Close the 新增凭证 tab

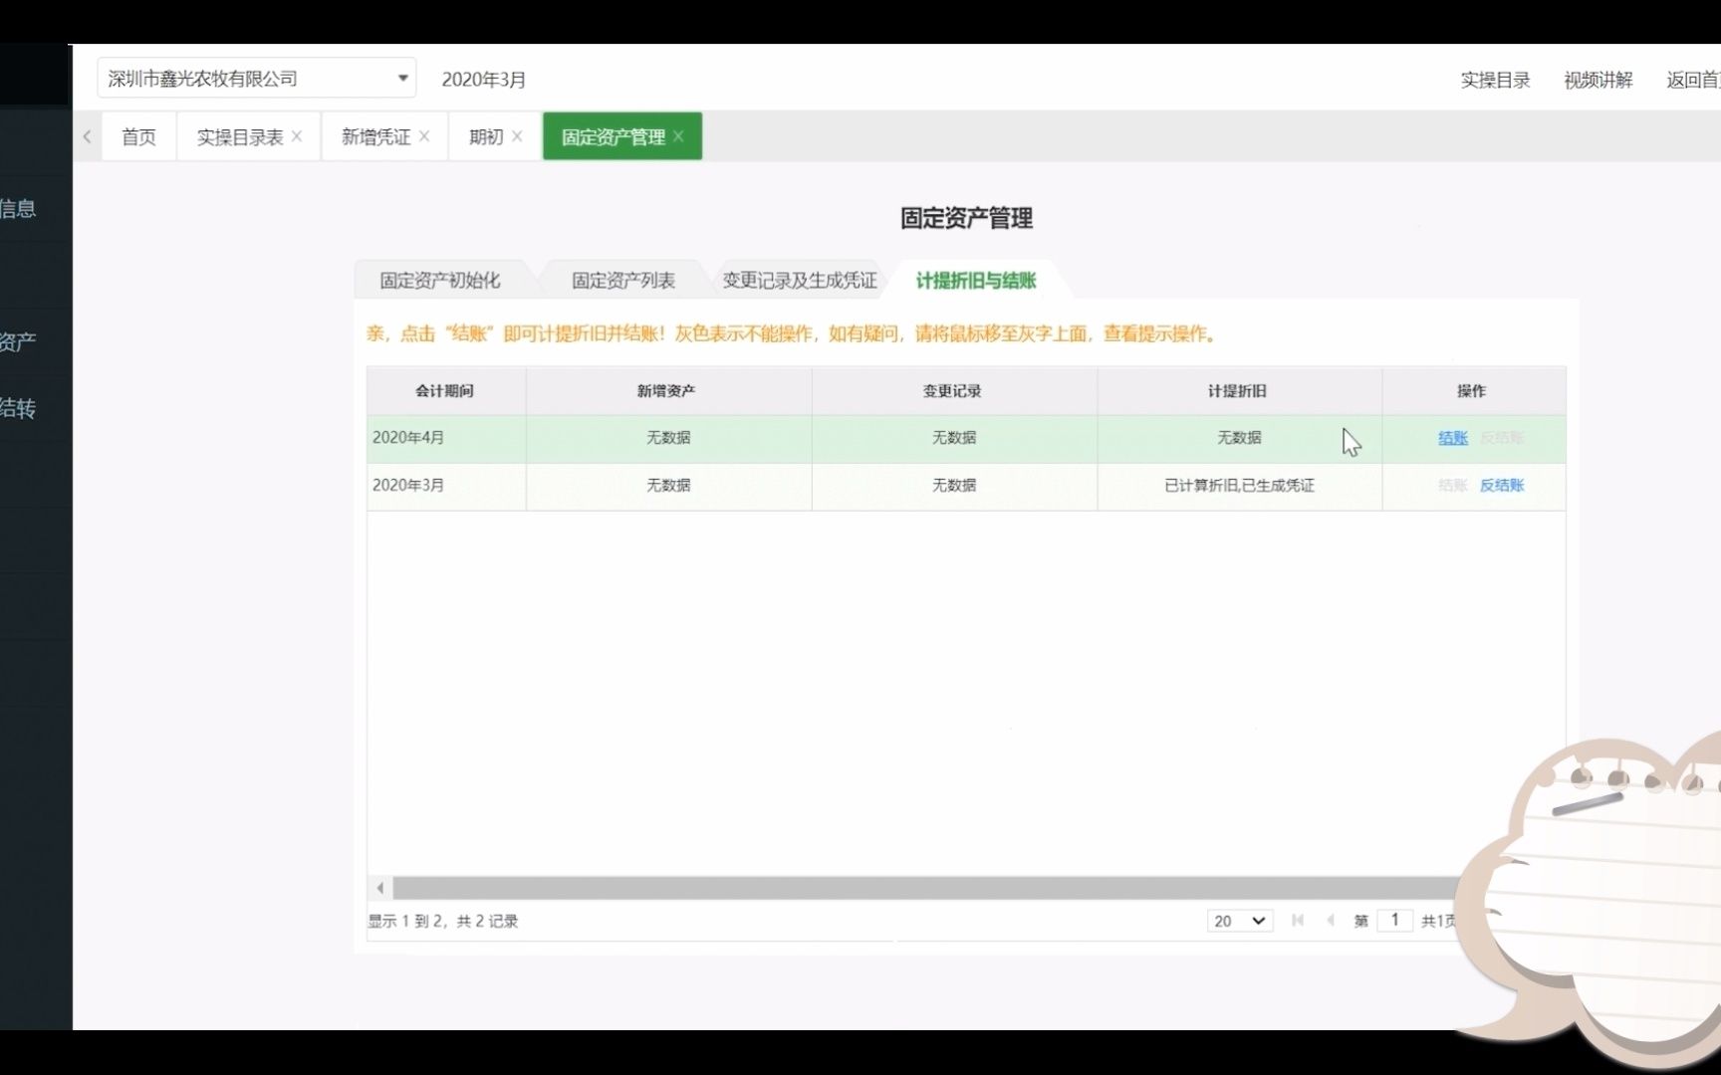pyautogui.click(x=424, y=135)
